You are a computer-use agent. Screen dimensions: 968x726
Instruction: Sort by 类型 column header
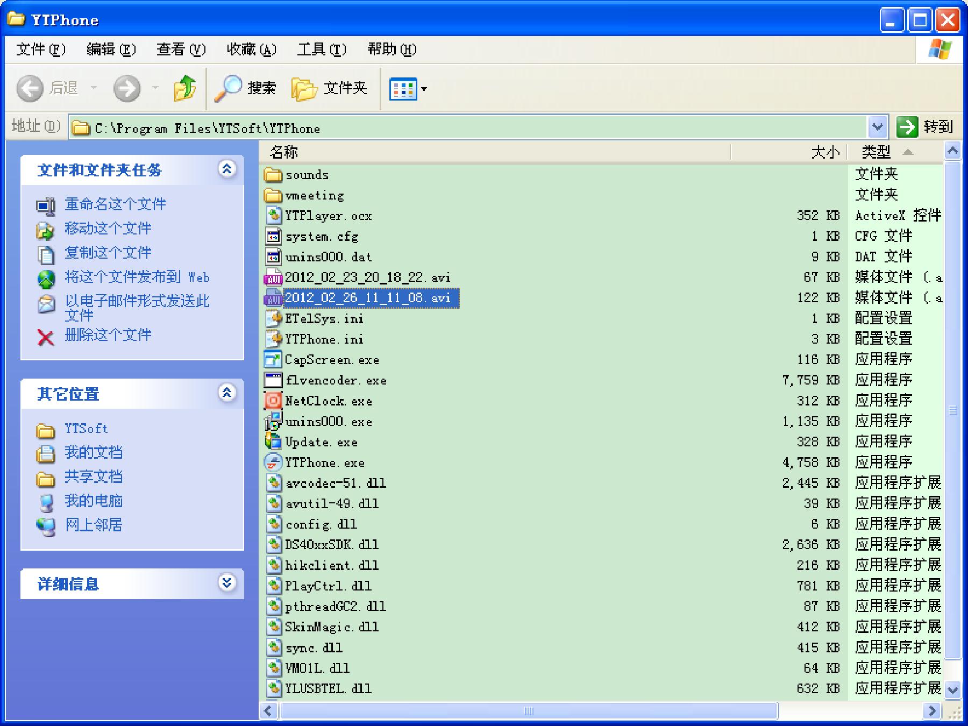point(895,152)
